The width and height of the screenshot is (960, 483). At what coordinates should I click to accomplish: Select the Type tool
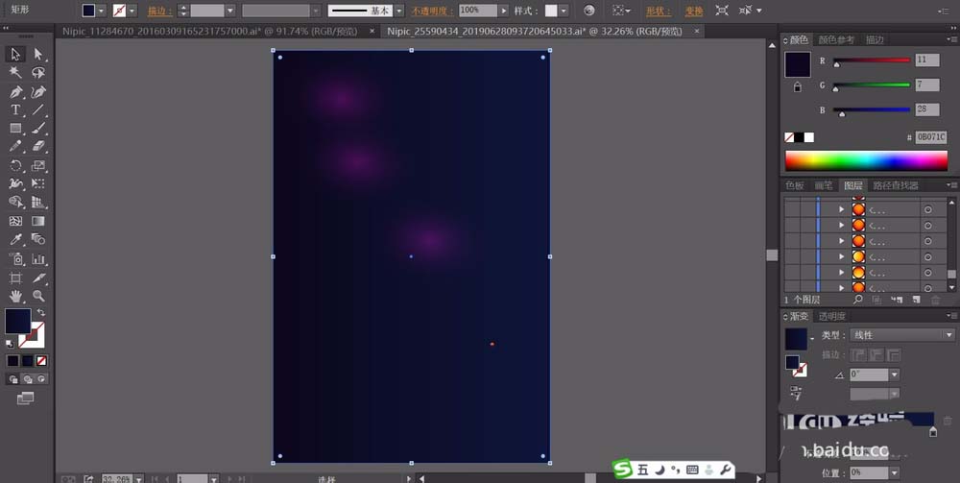15,110
